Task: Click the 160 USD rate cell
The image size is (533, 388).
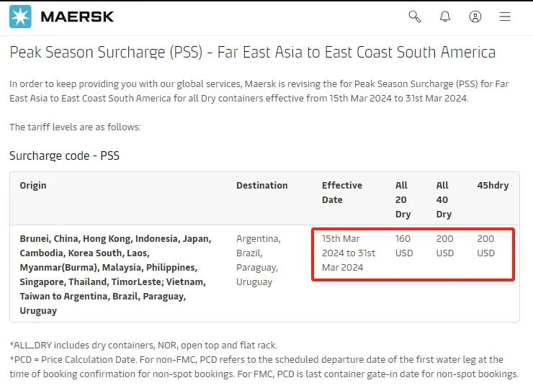Action: pyautogui.click(x=404, y=245)
